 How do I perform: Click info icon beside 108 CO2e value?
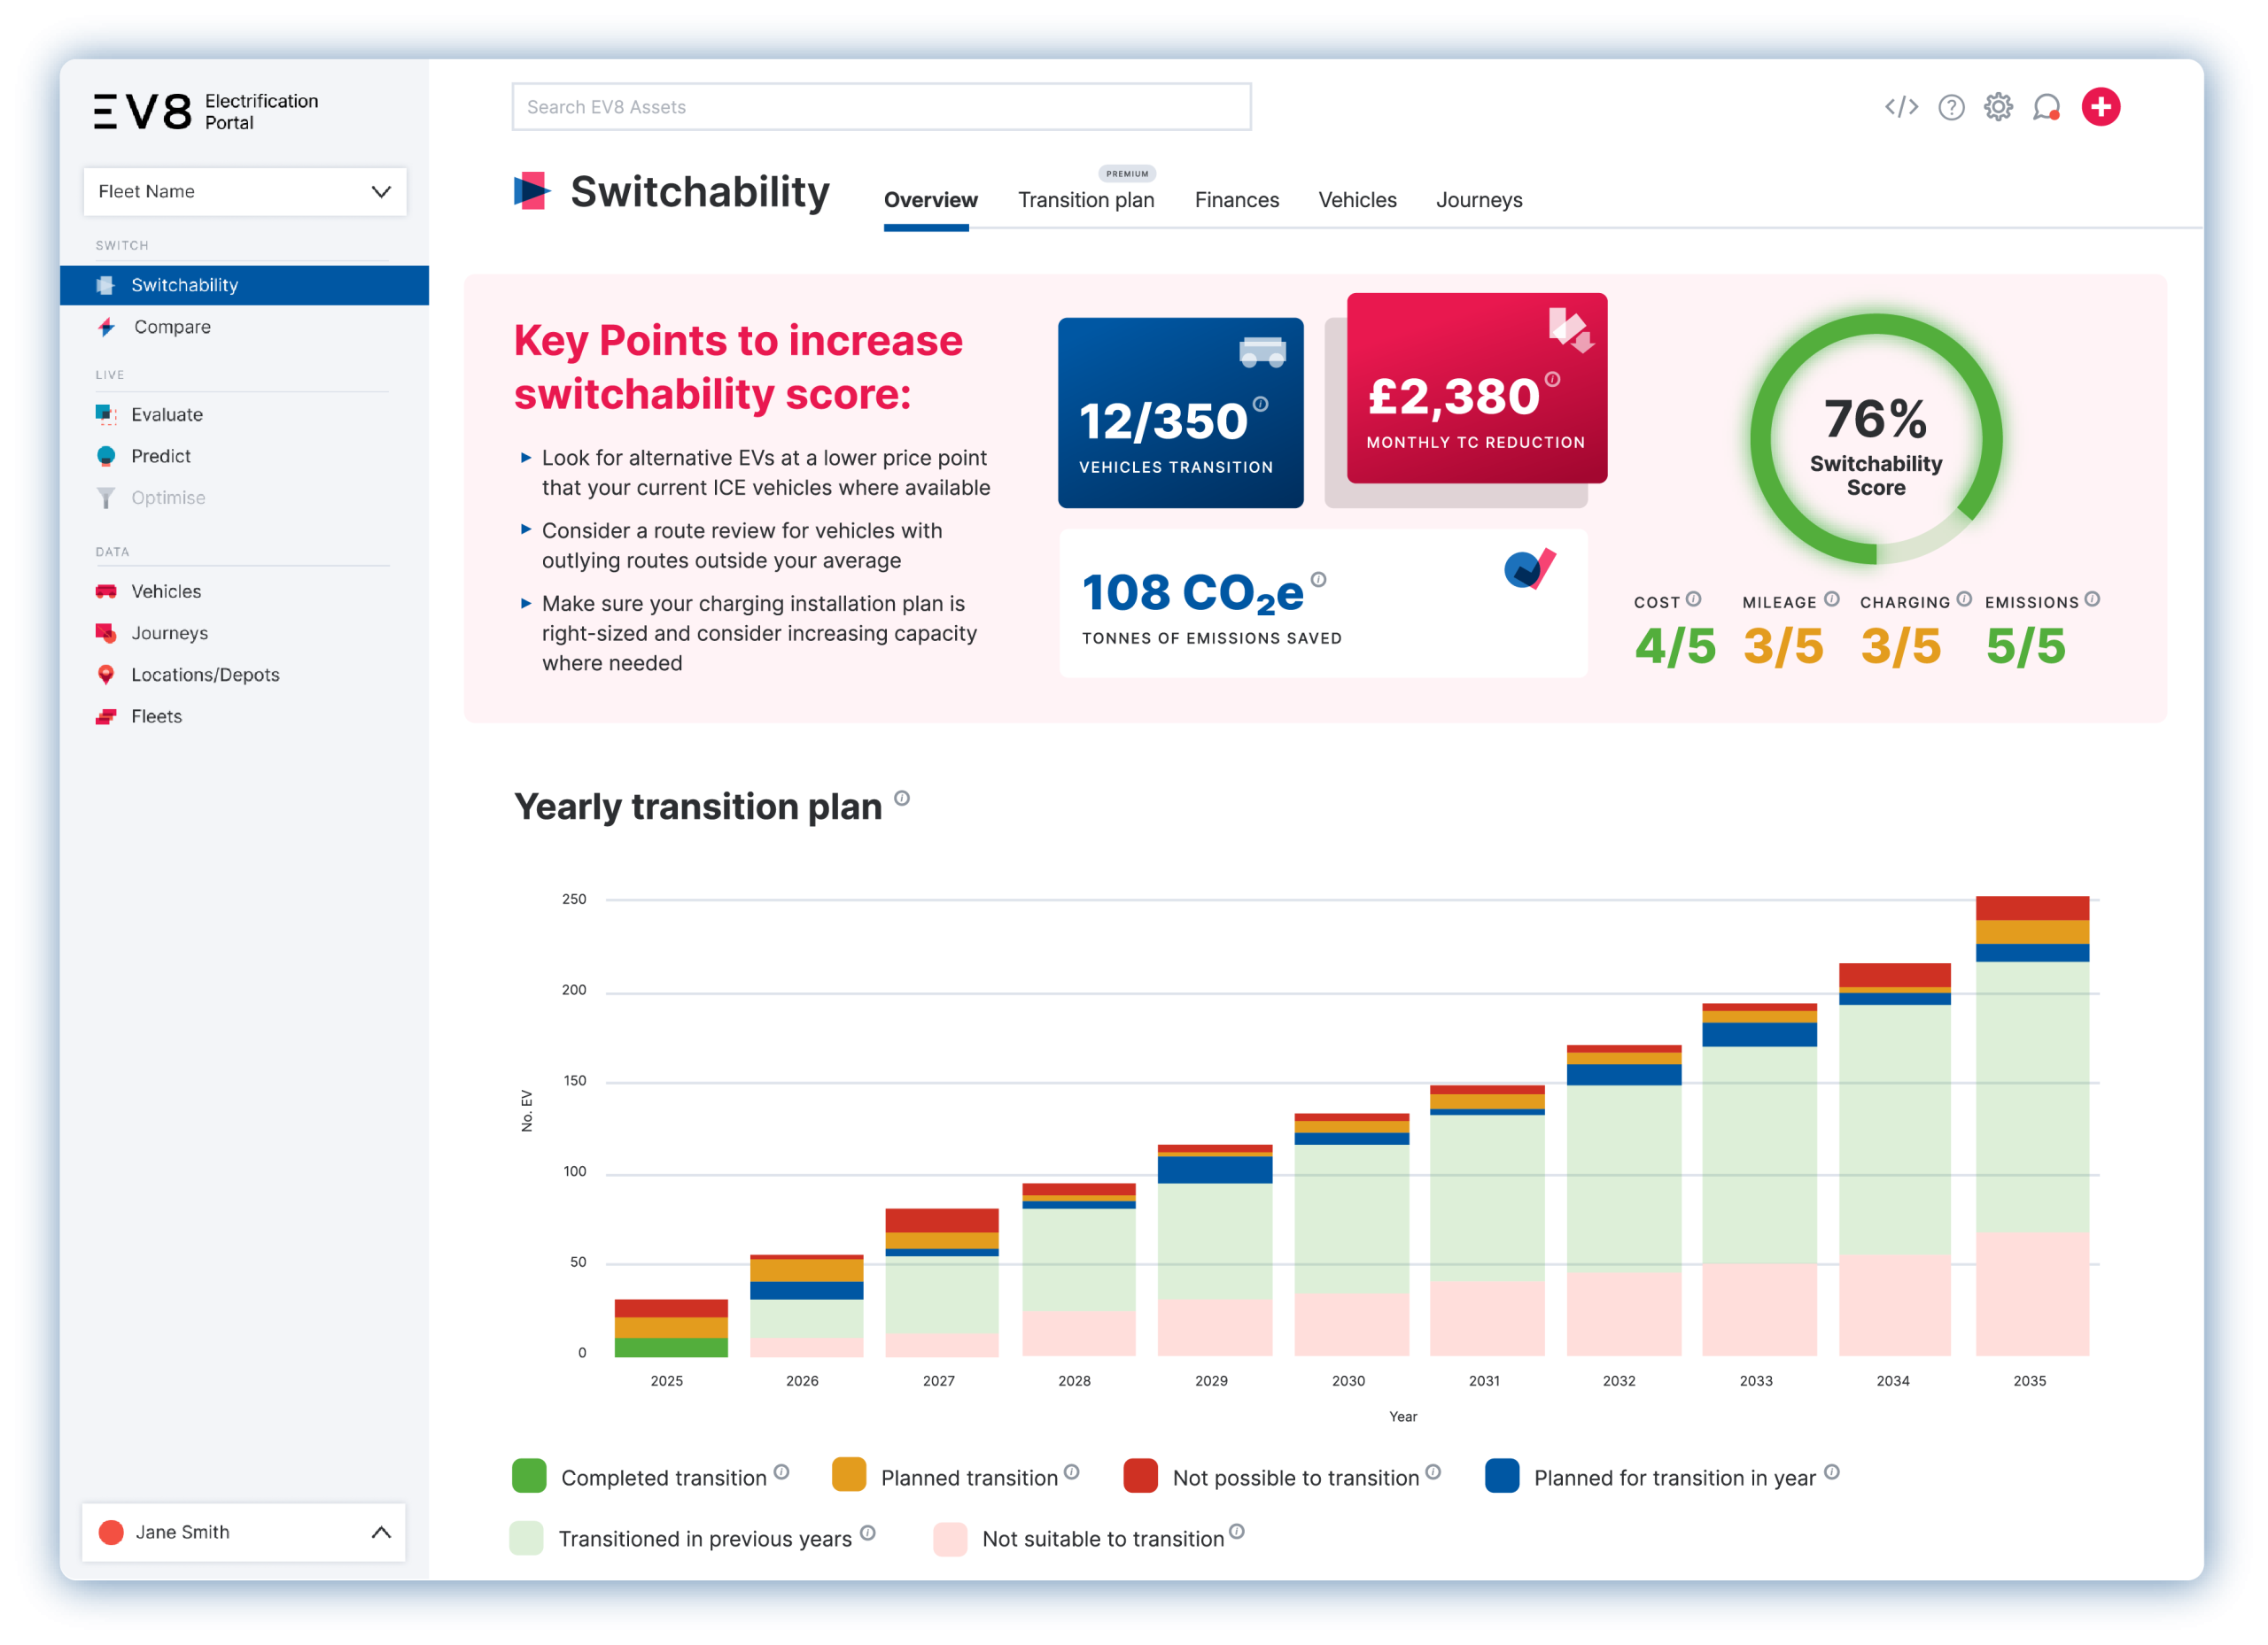click(1318, 580)
